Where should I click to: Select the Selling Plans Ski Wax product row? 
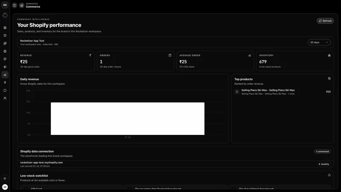(x=282, y=92)
